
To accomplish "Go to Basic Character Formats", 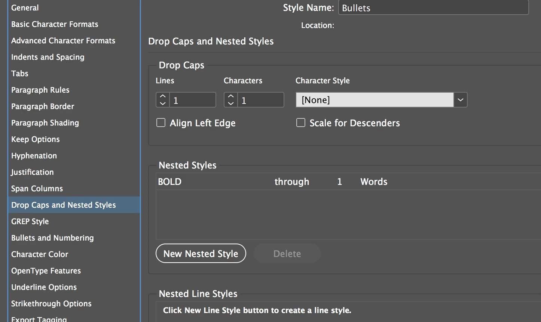I will (55, 24).
